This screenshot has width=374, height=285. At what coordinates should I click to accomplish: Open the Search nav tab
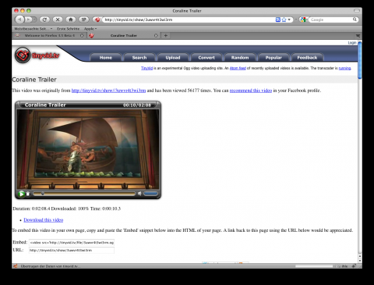tap(139, 58)
